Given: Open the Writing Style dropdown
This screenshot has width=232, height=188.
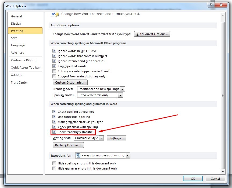Looking at the screenshot, I should coord(101,138).
